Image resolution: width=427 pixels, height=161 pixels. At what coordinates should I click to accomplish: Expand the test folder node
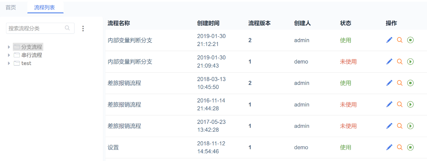point(9,63)
